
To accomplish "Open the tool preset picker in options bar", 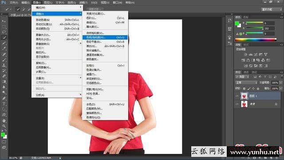I will point(8,9).
